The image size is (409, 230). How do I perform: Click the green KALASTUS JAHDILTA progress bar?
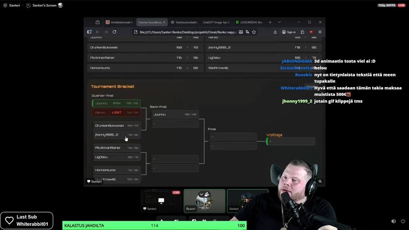[154, 226]
